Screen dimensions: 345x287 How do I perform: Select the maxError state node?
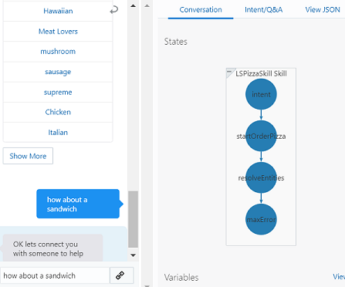pos(261,219)
